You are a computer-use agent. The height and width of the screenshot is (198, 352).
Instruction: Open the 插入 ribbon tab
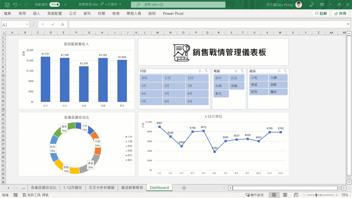click(x=36, y=13)
